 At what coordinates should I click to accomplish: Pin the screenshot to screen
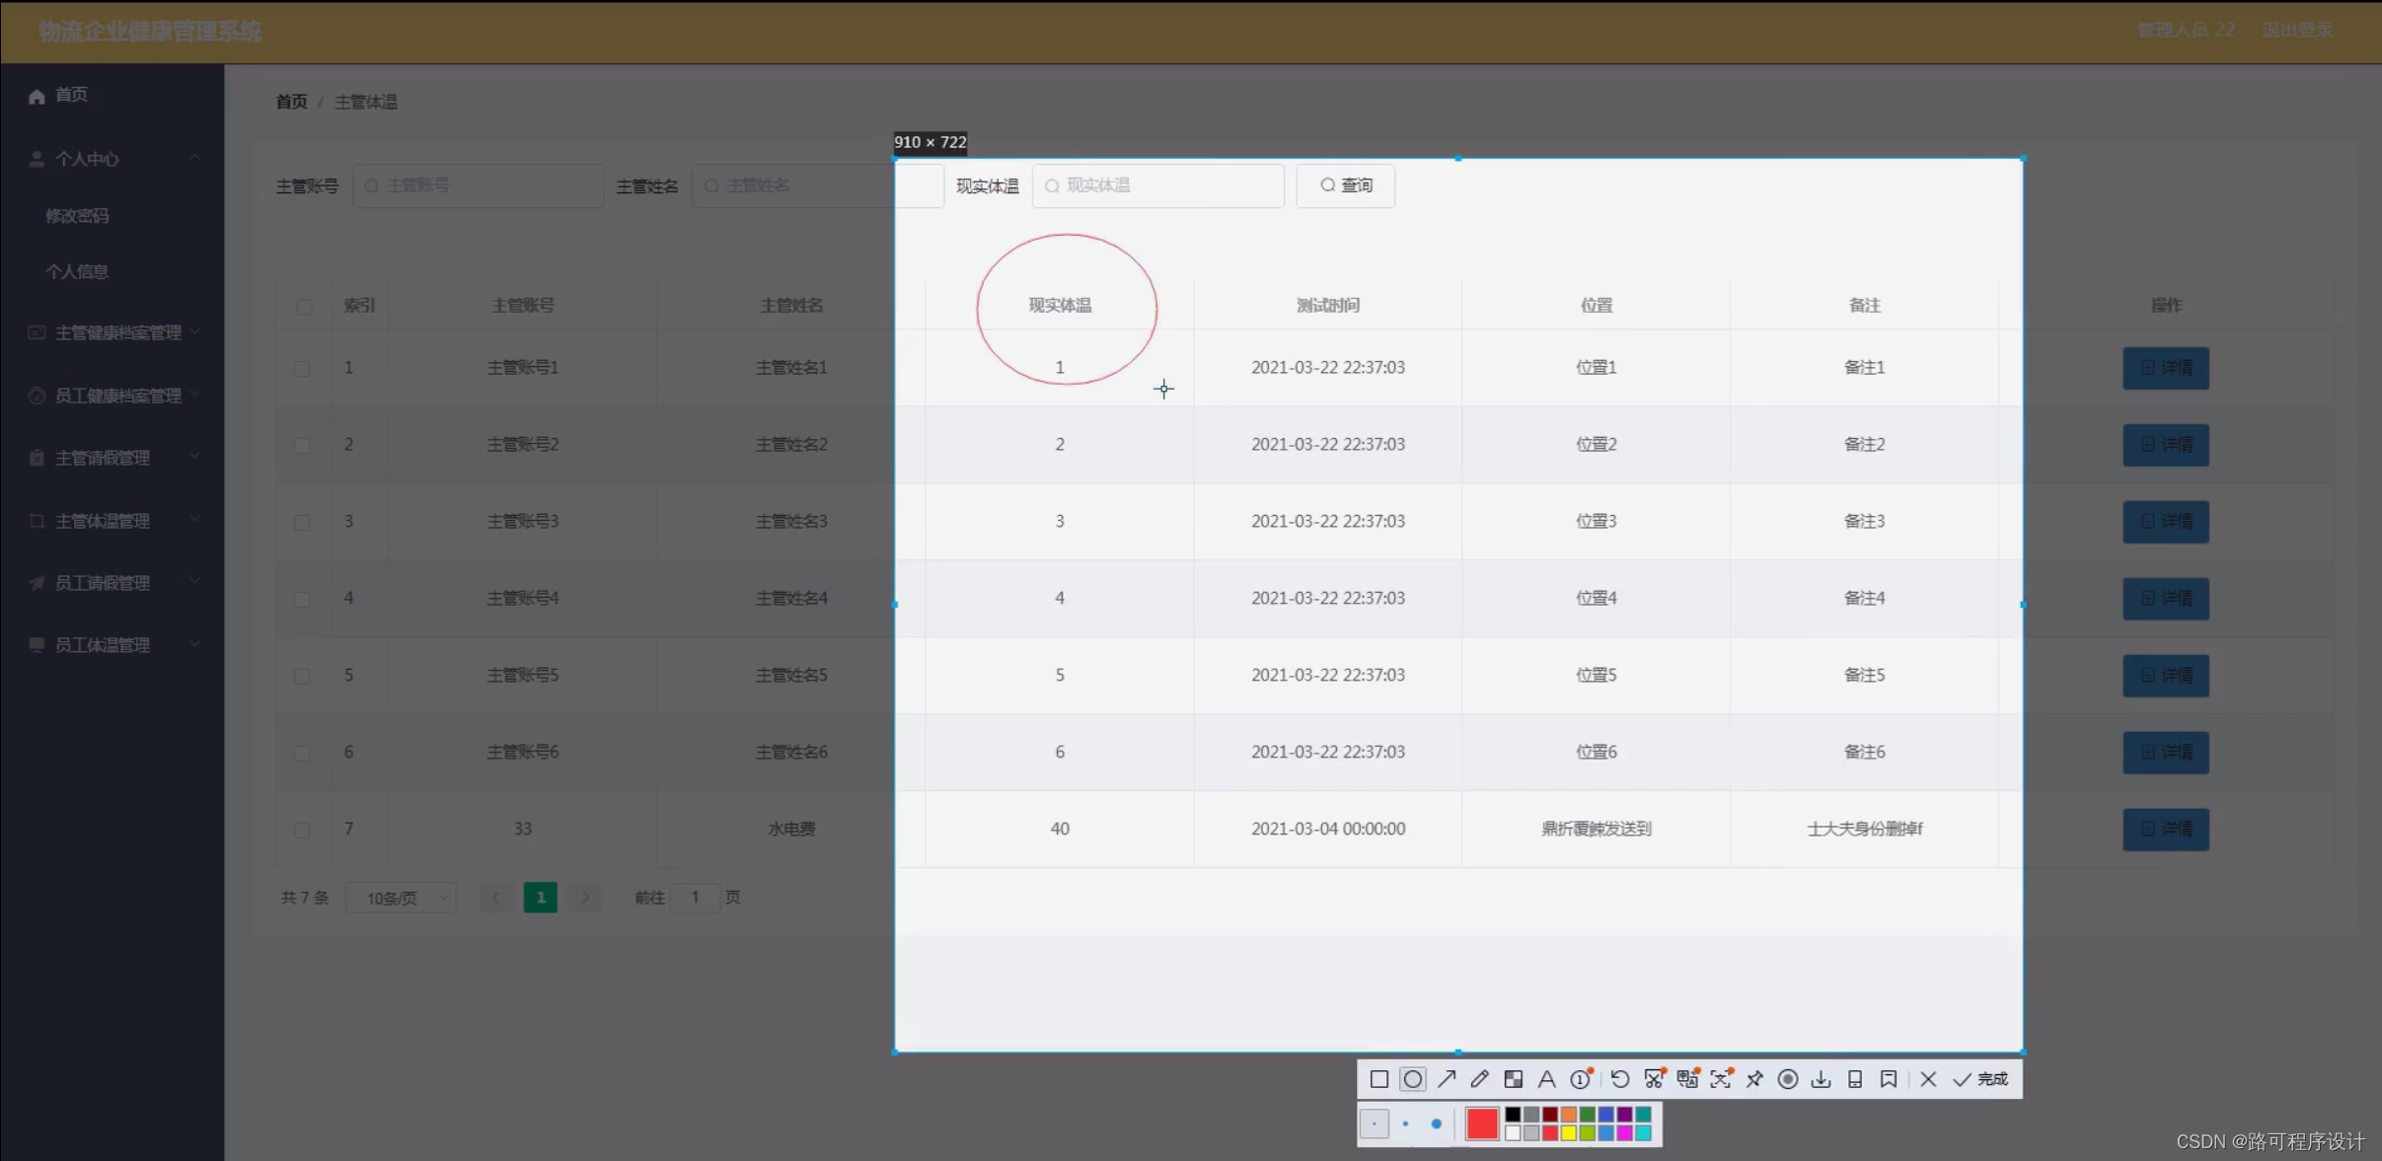coord(1754,1079)
